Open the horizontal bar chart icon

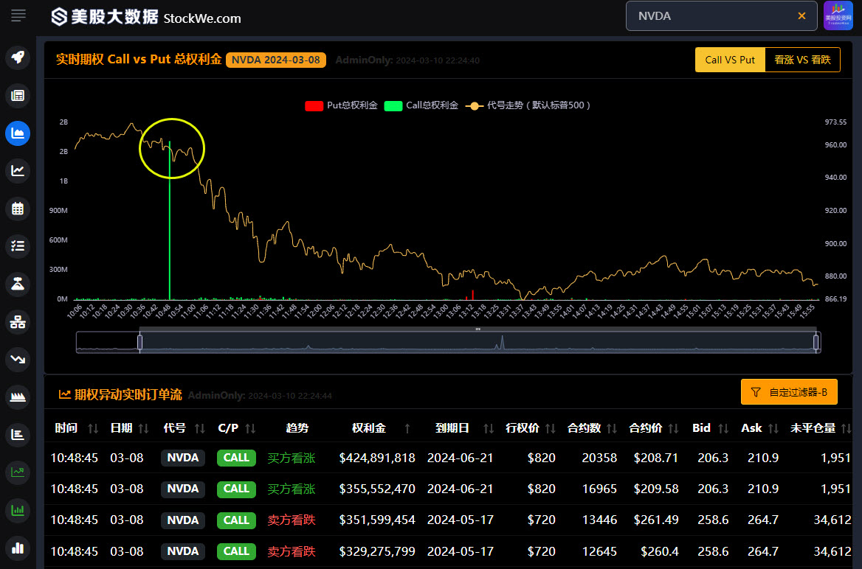click(x=18, y=435)
